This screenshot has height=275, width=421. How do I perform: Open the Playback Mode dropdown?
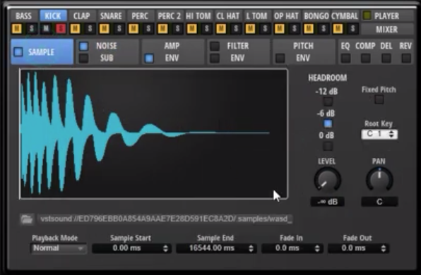coord(58,248)
